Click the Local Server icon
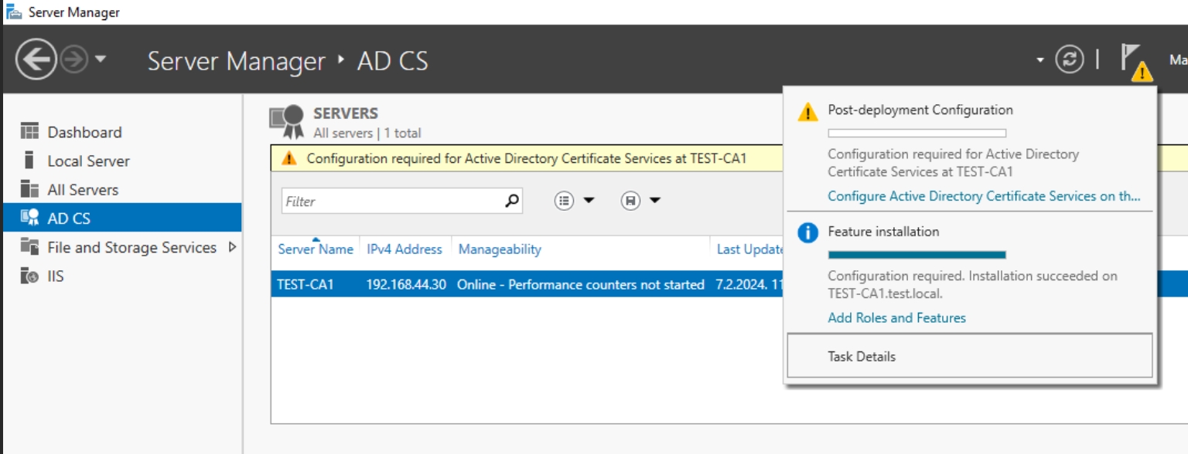The width and height of the screenshot is (1188, 454). click(29, 161)
